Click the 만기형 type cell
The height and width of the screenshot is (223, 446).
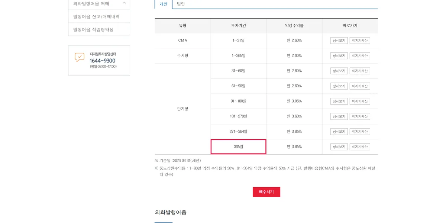[x=183, y=109]
